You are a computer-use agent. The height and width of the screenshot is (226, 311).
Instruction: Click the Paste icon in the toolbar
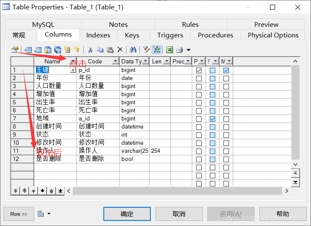[110, 50]
